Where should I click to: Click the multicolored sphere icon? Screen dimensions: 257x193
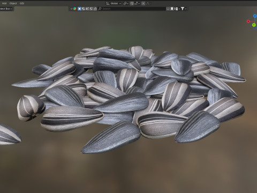click(75, 9)
